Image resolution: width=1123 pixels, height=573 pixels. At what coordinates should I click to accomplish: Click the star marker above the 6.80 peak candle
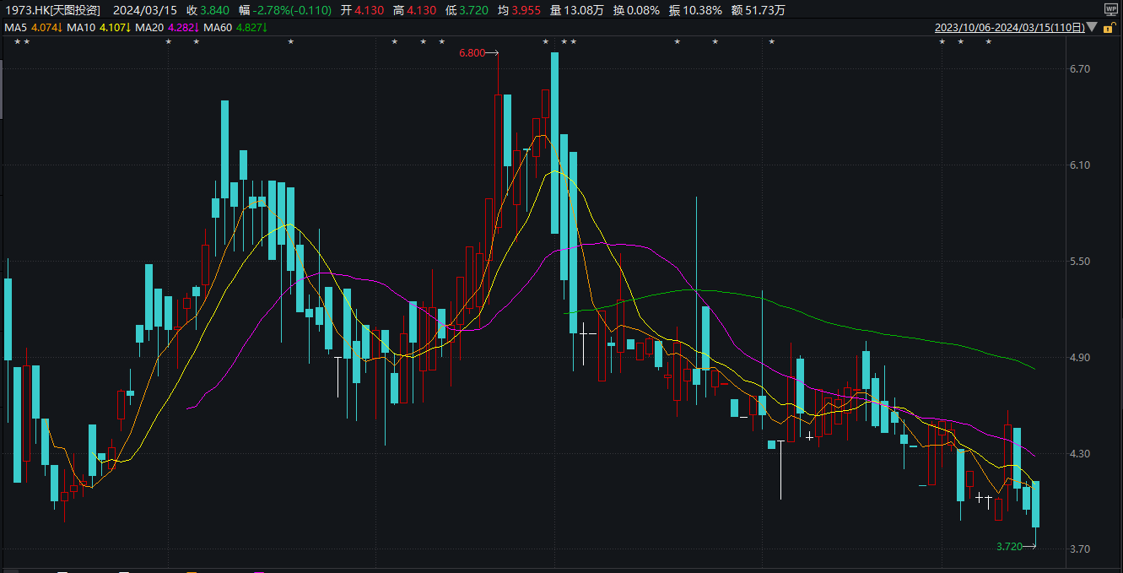coord(546,42)
